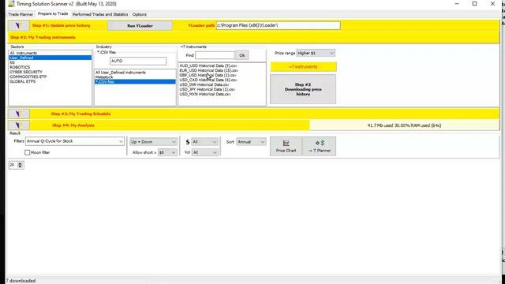Open the Options tab

pos(140,14)
